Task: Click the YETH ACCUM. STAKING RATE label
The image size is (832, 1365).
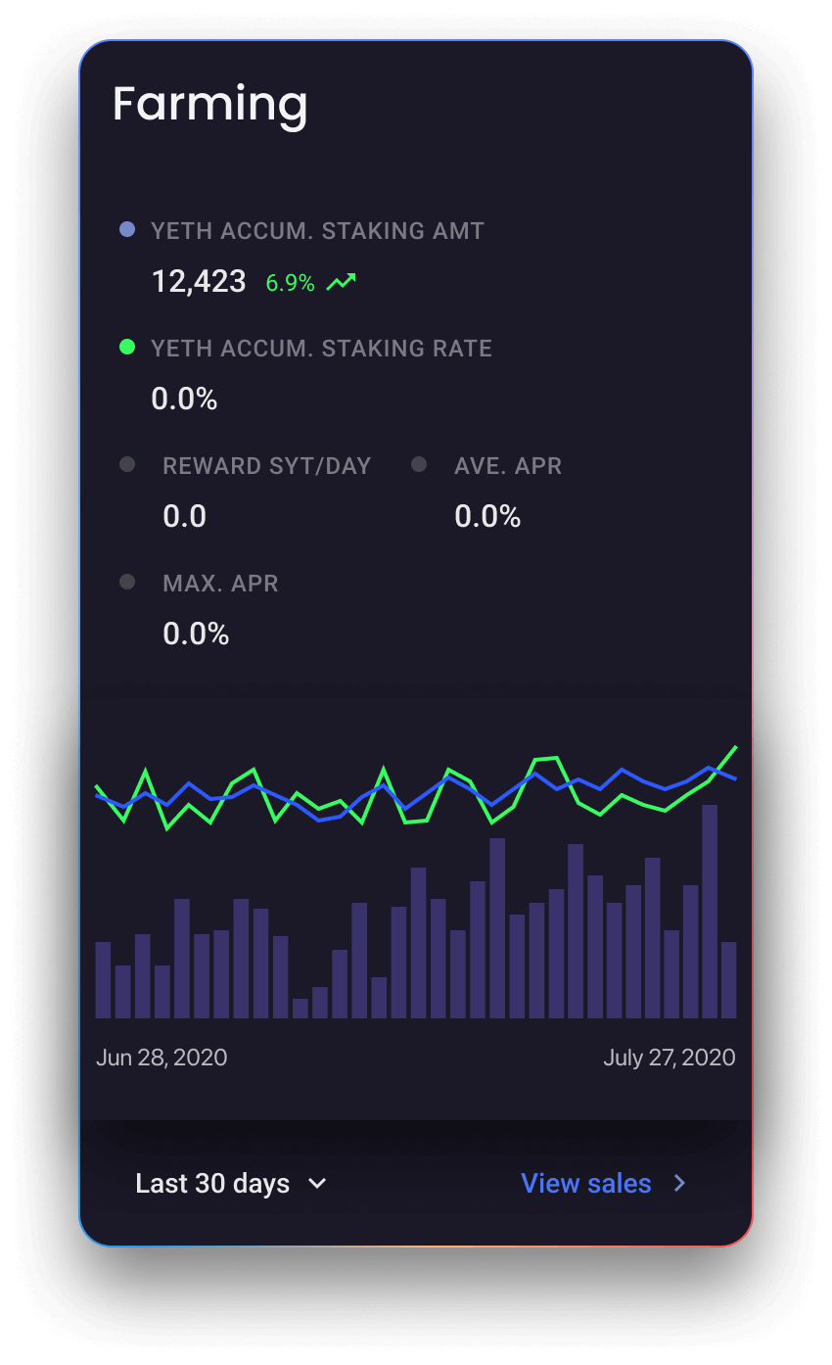Action: pyautogui.click(x=321, y=349)
